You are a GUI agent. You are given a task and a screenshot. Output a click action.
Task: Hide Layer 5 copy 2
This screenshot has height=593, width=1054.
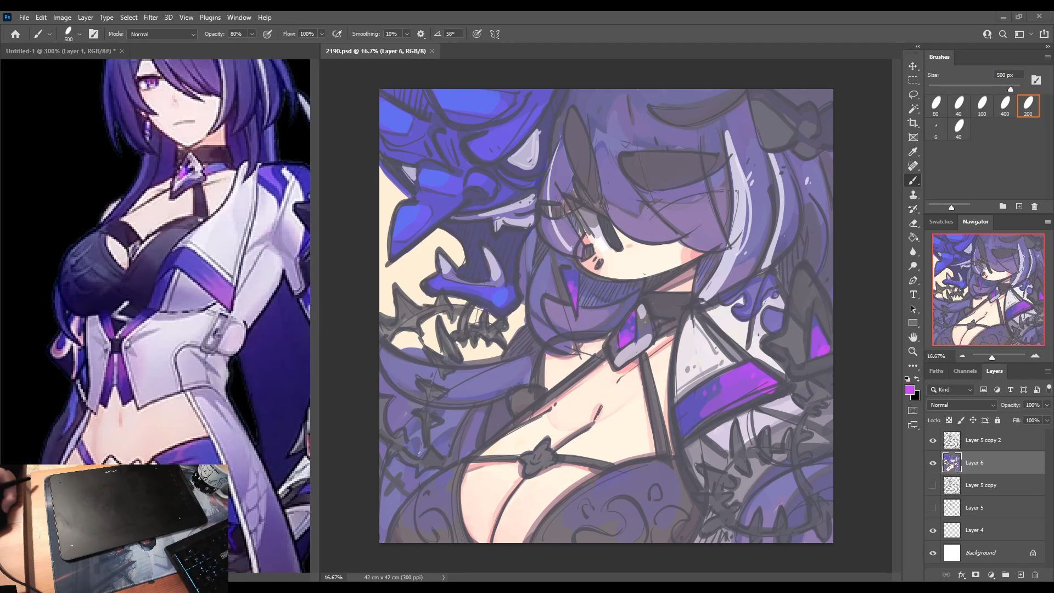click(x=933, y=440)
